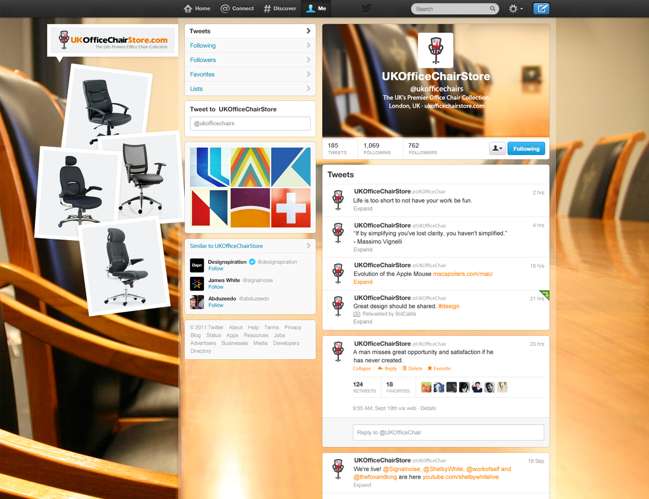
Task: Select the Me person icon
Action: pyautogui.click(x=311, y=8)
